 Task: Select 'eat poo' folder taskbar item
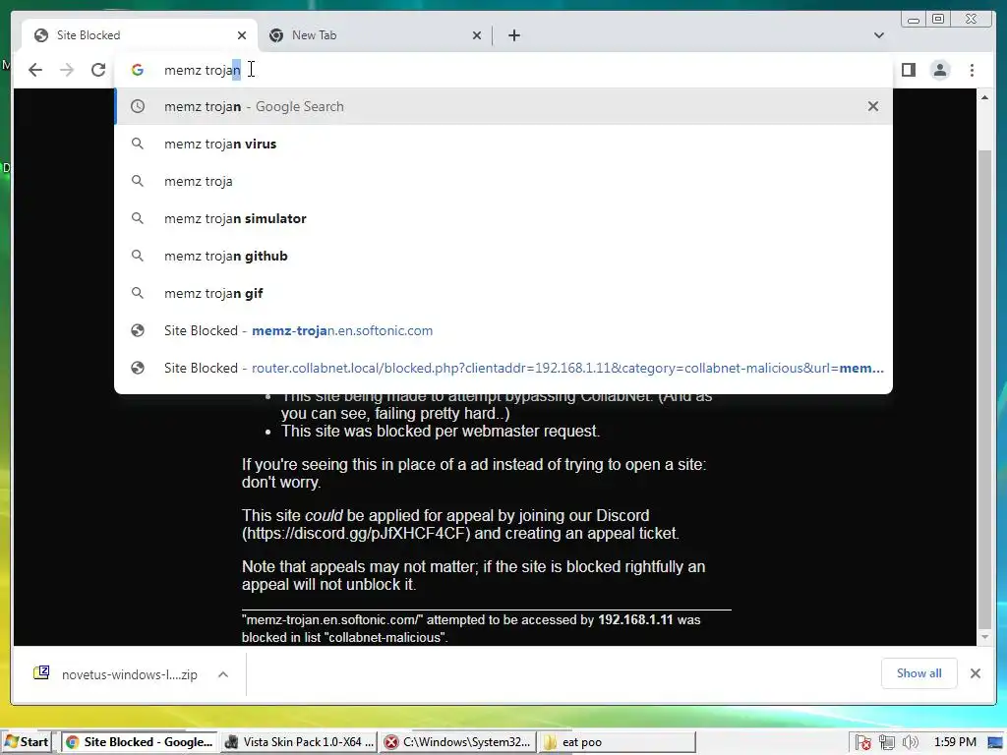coord(617,742)
